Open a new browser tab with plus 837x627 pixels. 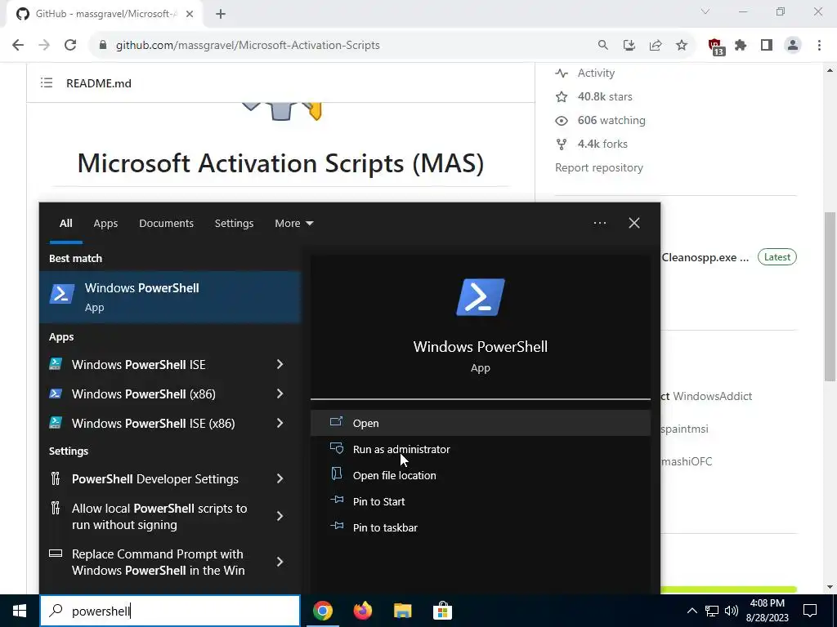click(221, 15)
